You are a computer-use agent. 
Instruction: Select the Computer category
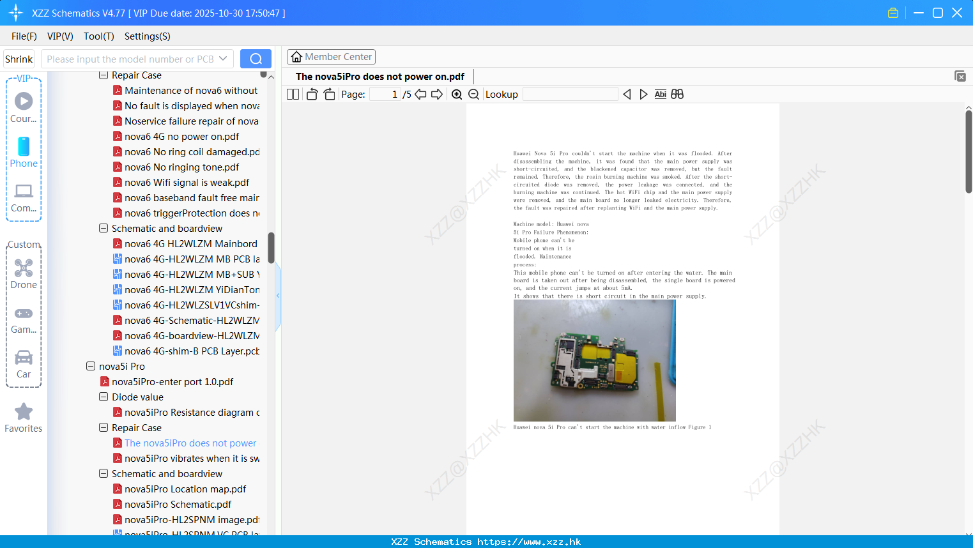[x=24, y=198]
